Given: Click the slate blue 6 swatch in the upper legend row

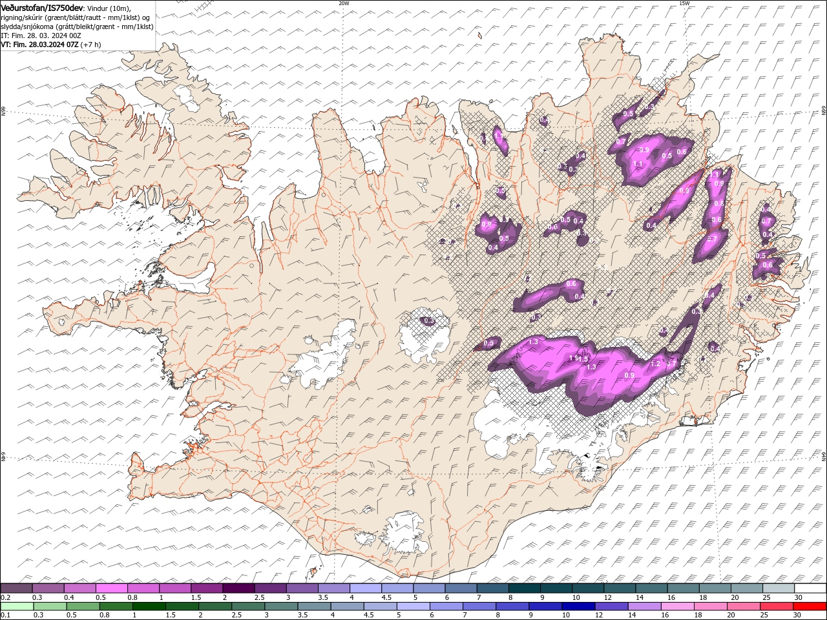Looking at the screenshot, I should (461, 588).
